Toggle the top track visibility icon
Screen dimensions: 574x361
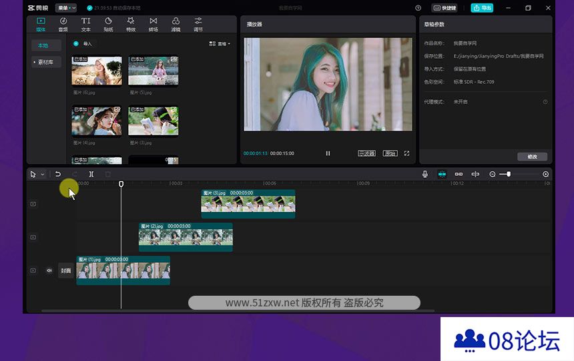pyautogui.click(x=33, y=204)
